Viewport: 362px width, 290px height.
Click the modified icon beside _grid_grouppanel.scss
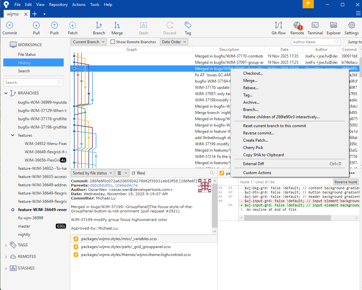(x=76, y=247)
